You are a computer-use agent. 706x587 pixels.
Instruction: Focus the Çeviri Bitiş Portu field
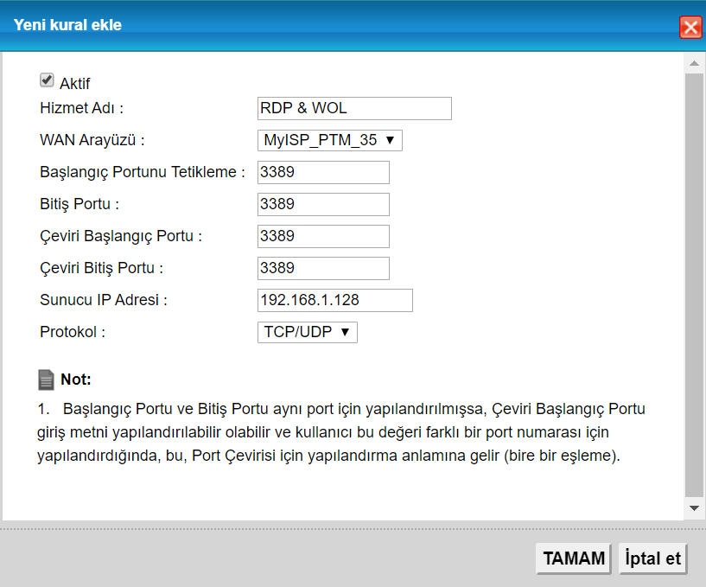click(x=323, y=268)
